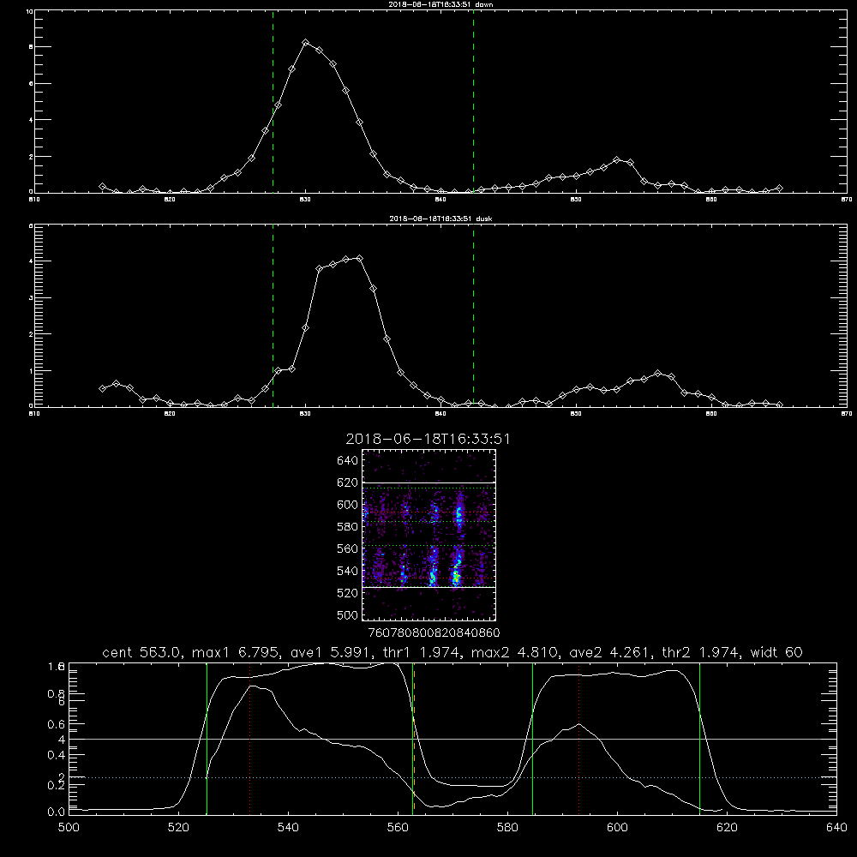Click the spectral image x-axis label string '760780800820840860'
Screen dimensions: 857x857
[x=434, y=632]
